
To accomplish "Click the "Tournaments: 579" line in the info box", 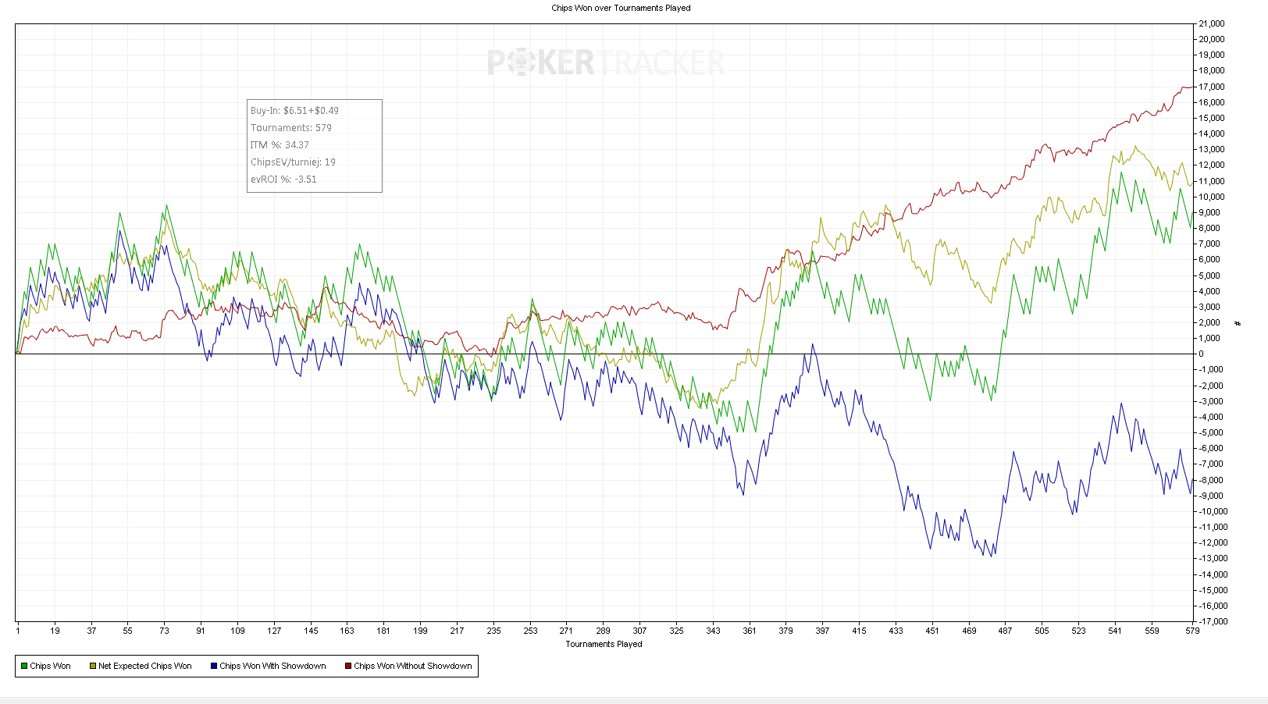I will [290, 128].
